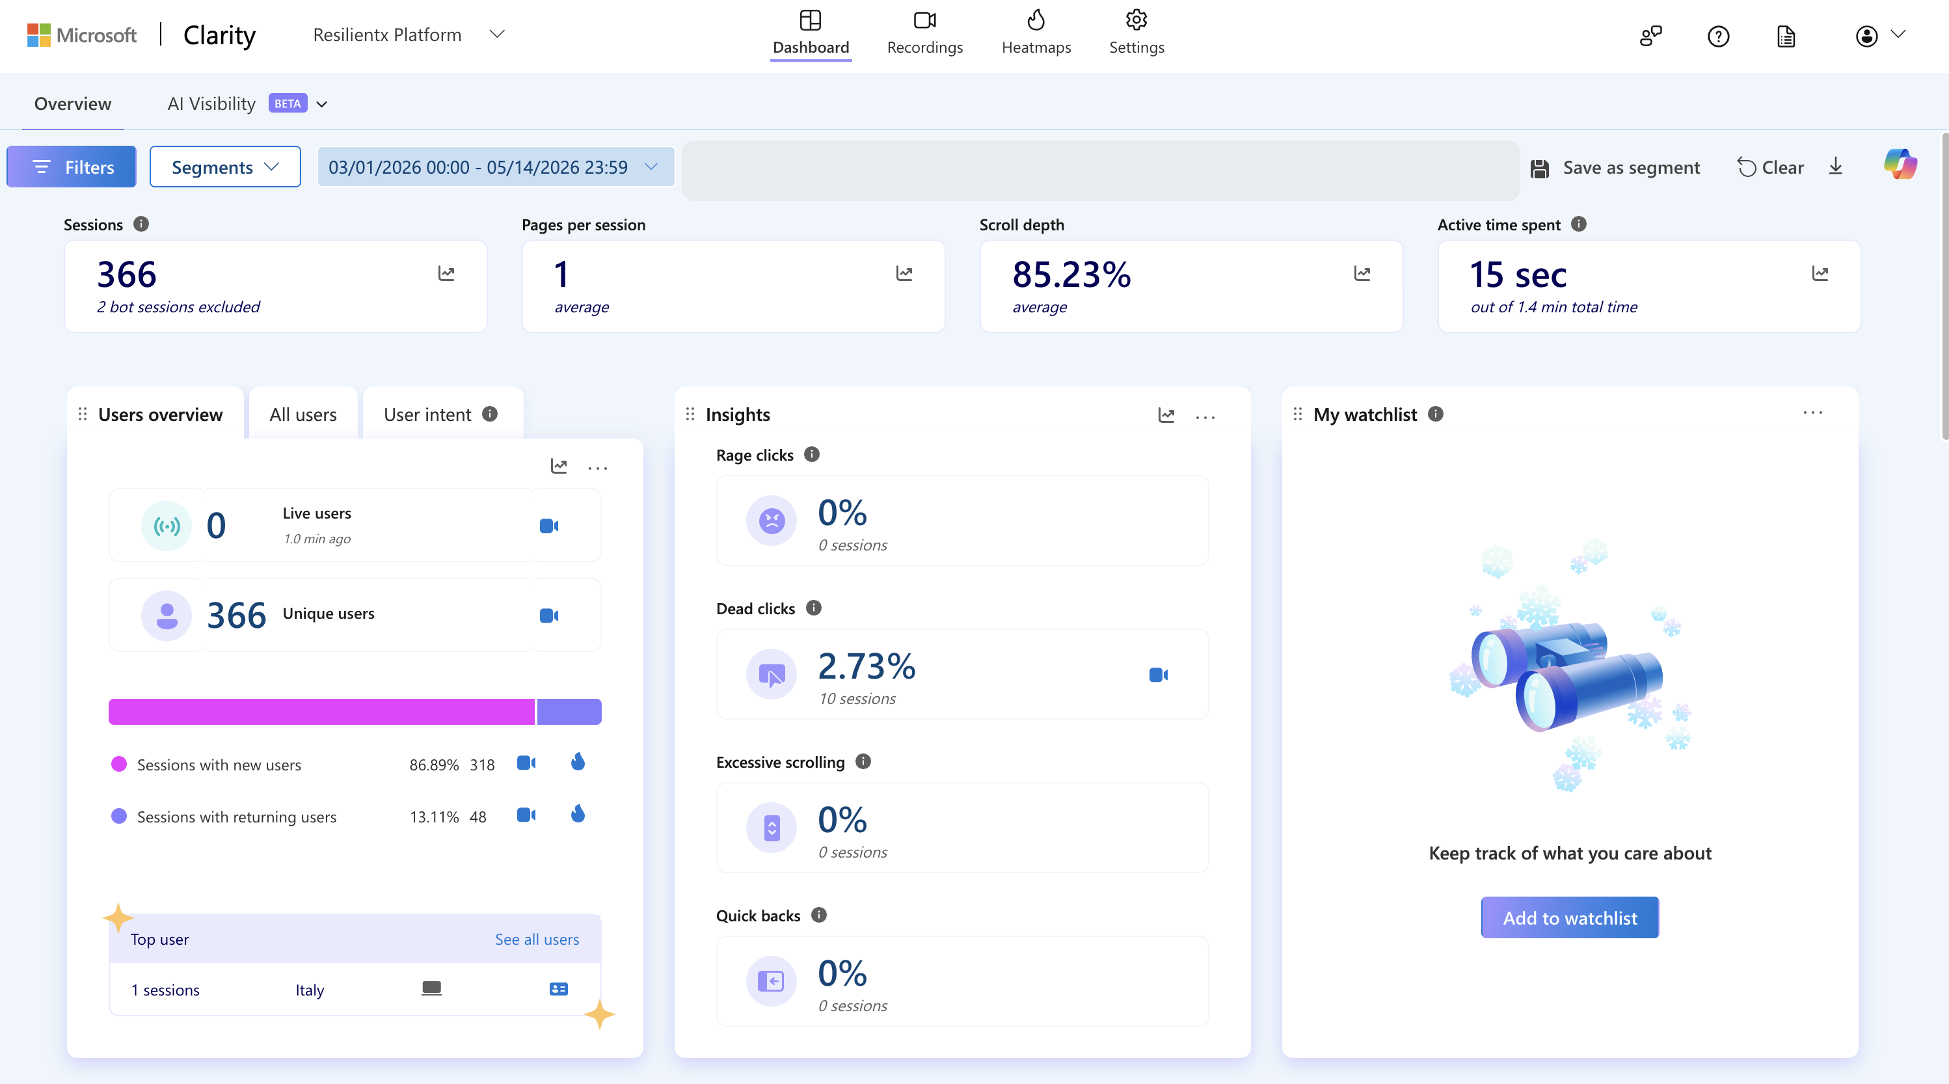Click the Dead clicks 2.73% value
Viewport: 1949px width, 1084px height.
[x=867, y=666]
